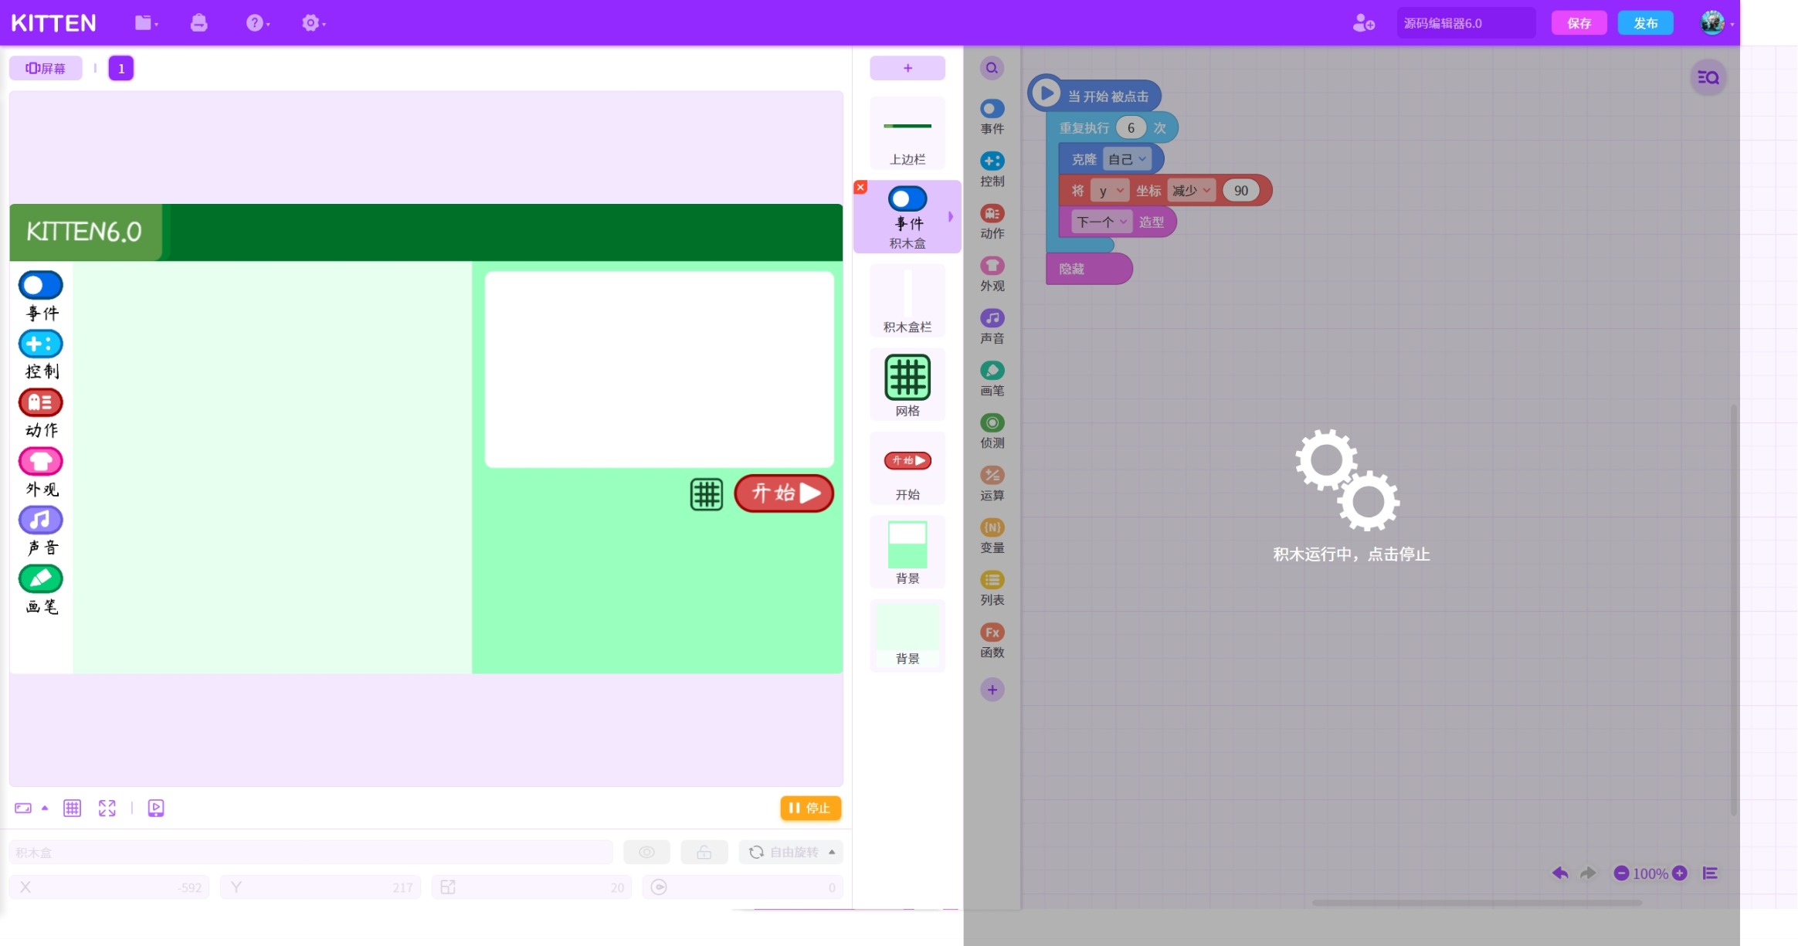1798x946 pixels.
Task: Zoom out workspace with minus icon
Action: click(x=1621, y=873)
